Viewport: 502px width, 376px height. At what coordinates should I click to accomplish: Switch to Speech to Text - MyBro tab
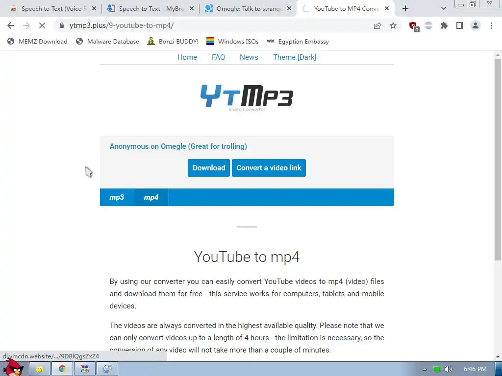pos(151,9)
